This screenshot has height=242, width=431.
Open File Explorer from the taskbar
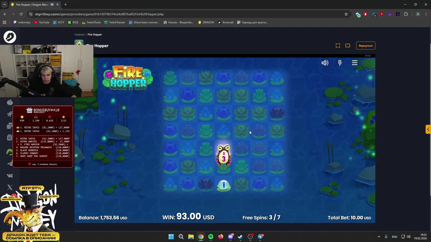tap(191, 237)
